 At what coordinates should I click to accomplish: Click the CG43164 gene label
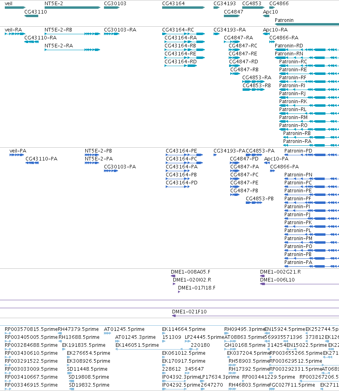point(173,4)
